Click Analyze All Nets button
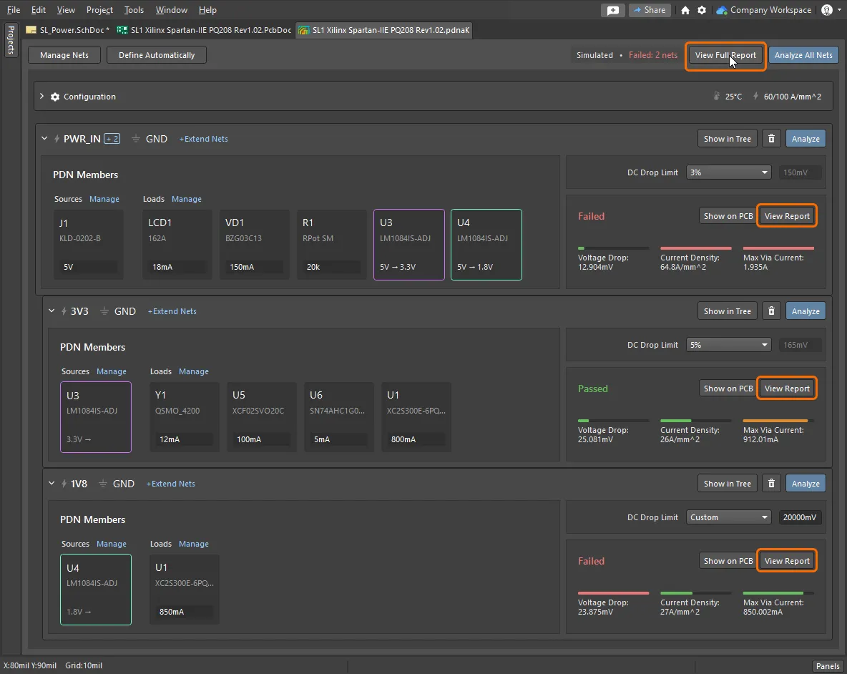This screenshot has width=847, height=674. (x=803, y=55)
